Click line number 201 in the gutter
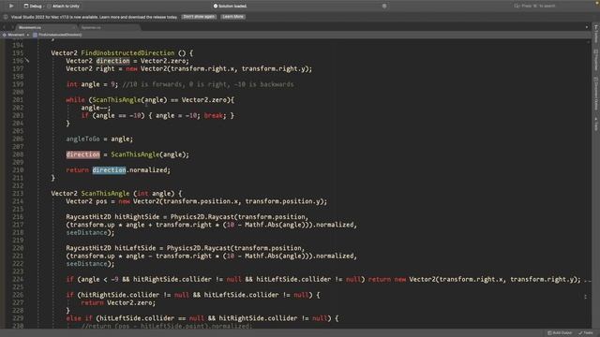 pyautogui.click(x=18, y=100)
